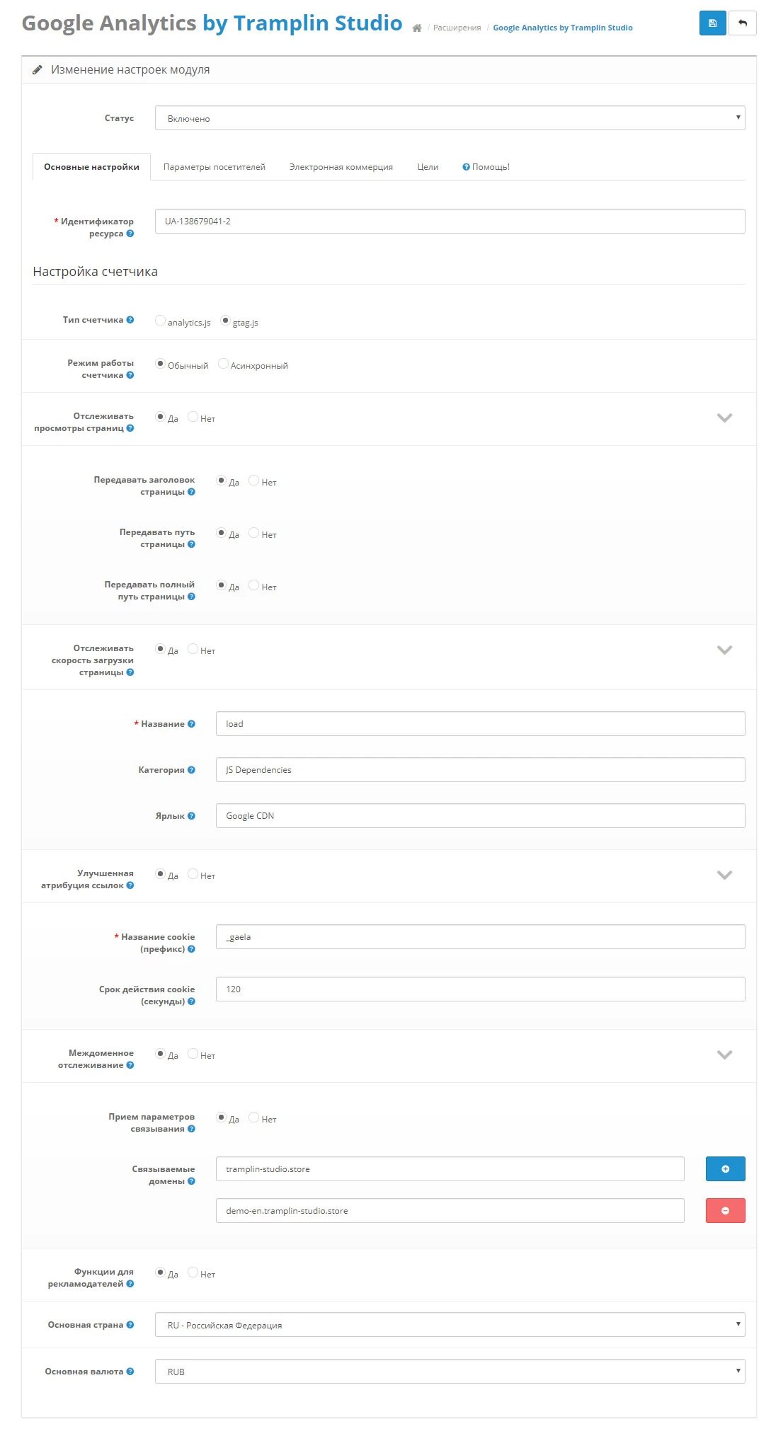This screenshot has width=771, height=1436.
Task: Click the Срок действия cookie input field
Action: click(480, 989)
